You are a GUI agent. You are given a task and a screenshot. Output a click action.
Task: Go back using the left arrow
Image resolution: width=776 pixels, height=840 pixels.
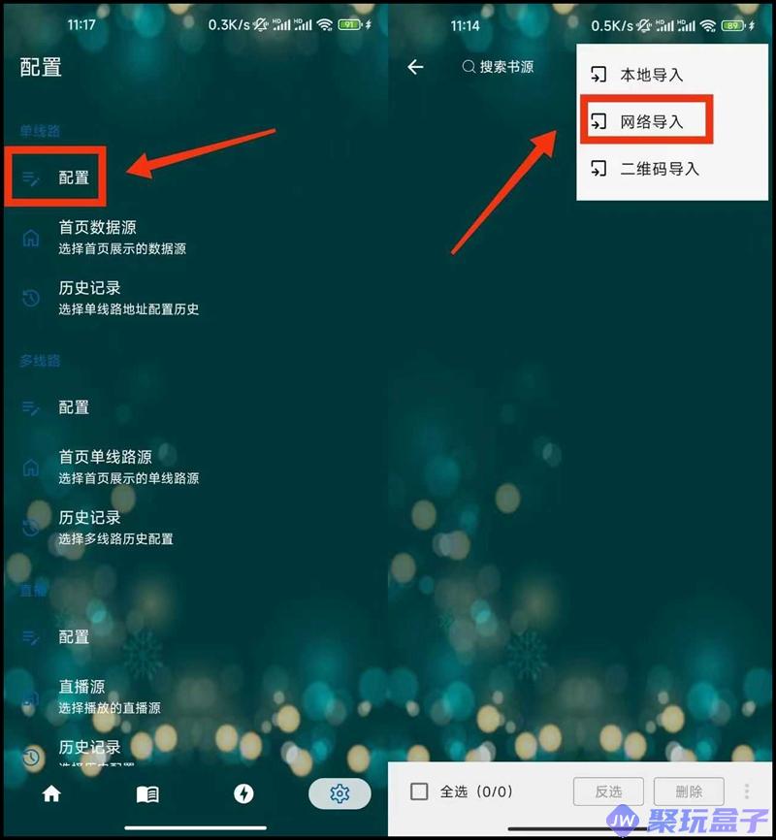coord(415,67)
